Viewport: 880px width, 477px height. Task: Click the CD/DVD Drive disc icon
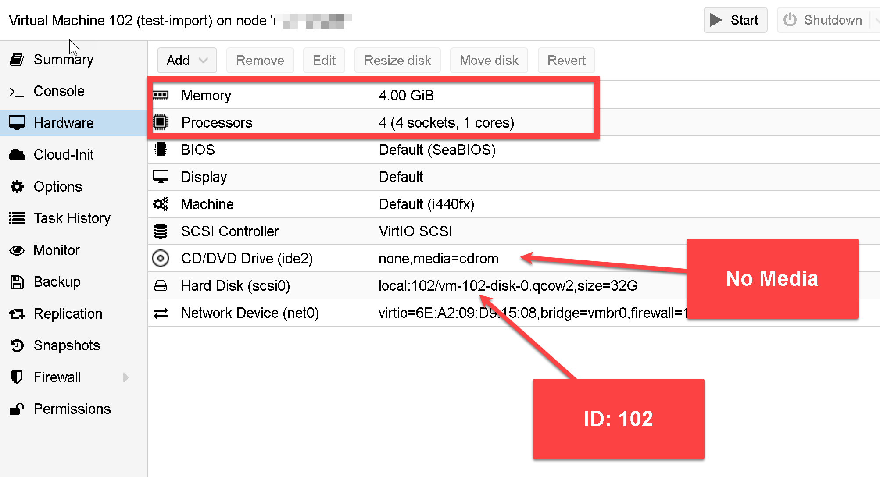[161, 258]
